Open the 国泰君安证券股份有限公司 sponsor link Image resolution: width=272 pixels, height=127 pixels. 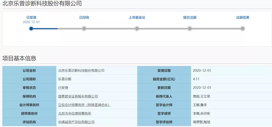78,97
